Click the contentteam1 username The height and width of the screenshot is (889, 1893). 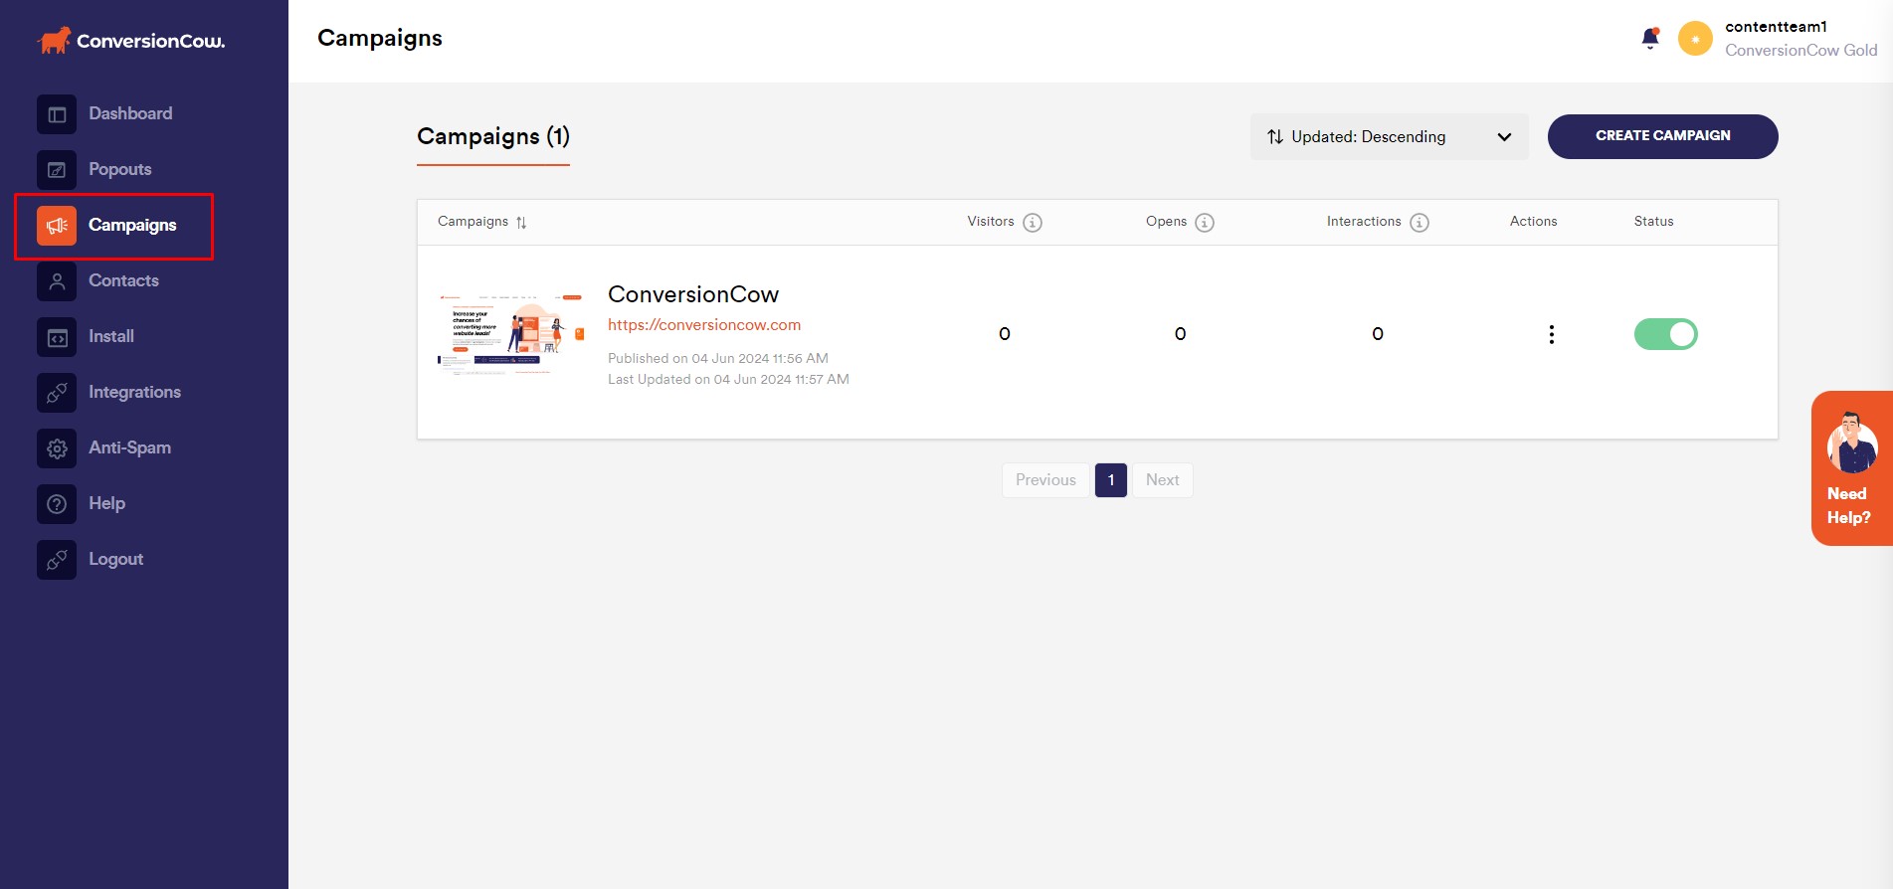click(1776, 27)
